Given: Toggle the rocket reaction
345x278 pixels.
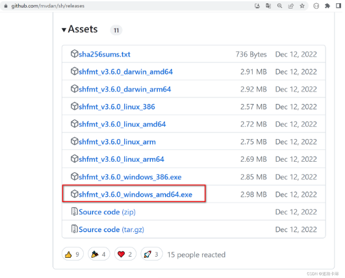Looking at the screenshot, I should click(151, 254).
